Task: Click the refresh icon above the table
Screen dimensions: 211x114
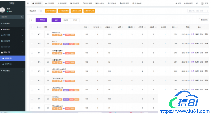Action: [31, 20]
